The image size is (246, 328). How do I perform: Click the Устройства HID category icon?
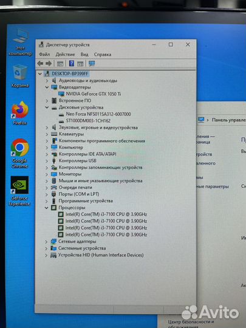pos(53,255)
